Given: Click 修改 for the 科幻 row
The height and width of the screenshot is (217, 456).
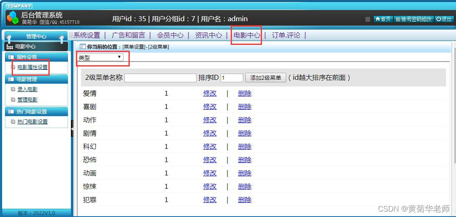Looking at the screenshot, I should (210, 147).
